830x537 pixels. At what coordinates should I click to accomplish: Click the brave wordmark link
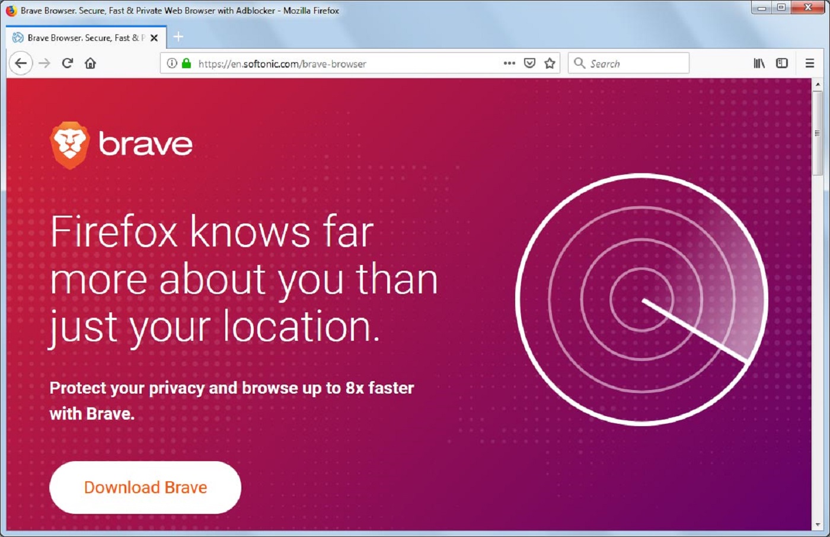click(146, 143)
